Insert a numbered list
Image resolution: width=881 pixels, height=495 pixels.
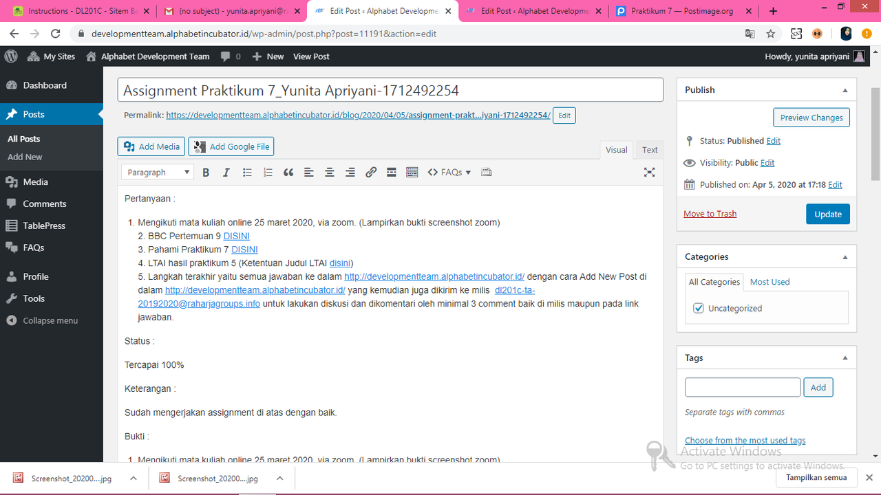[268, 173]
